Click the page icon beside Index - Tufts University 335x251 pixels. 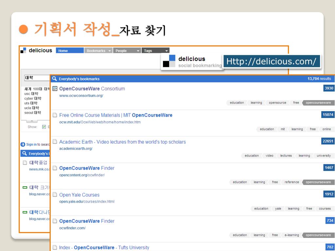(x=55, y=247)
